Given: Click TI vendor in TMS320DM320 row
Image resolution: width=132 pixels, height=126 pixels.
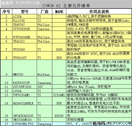Looking at the screenshot, I should click(44, 120).
